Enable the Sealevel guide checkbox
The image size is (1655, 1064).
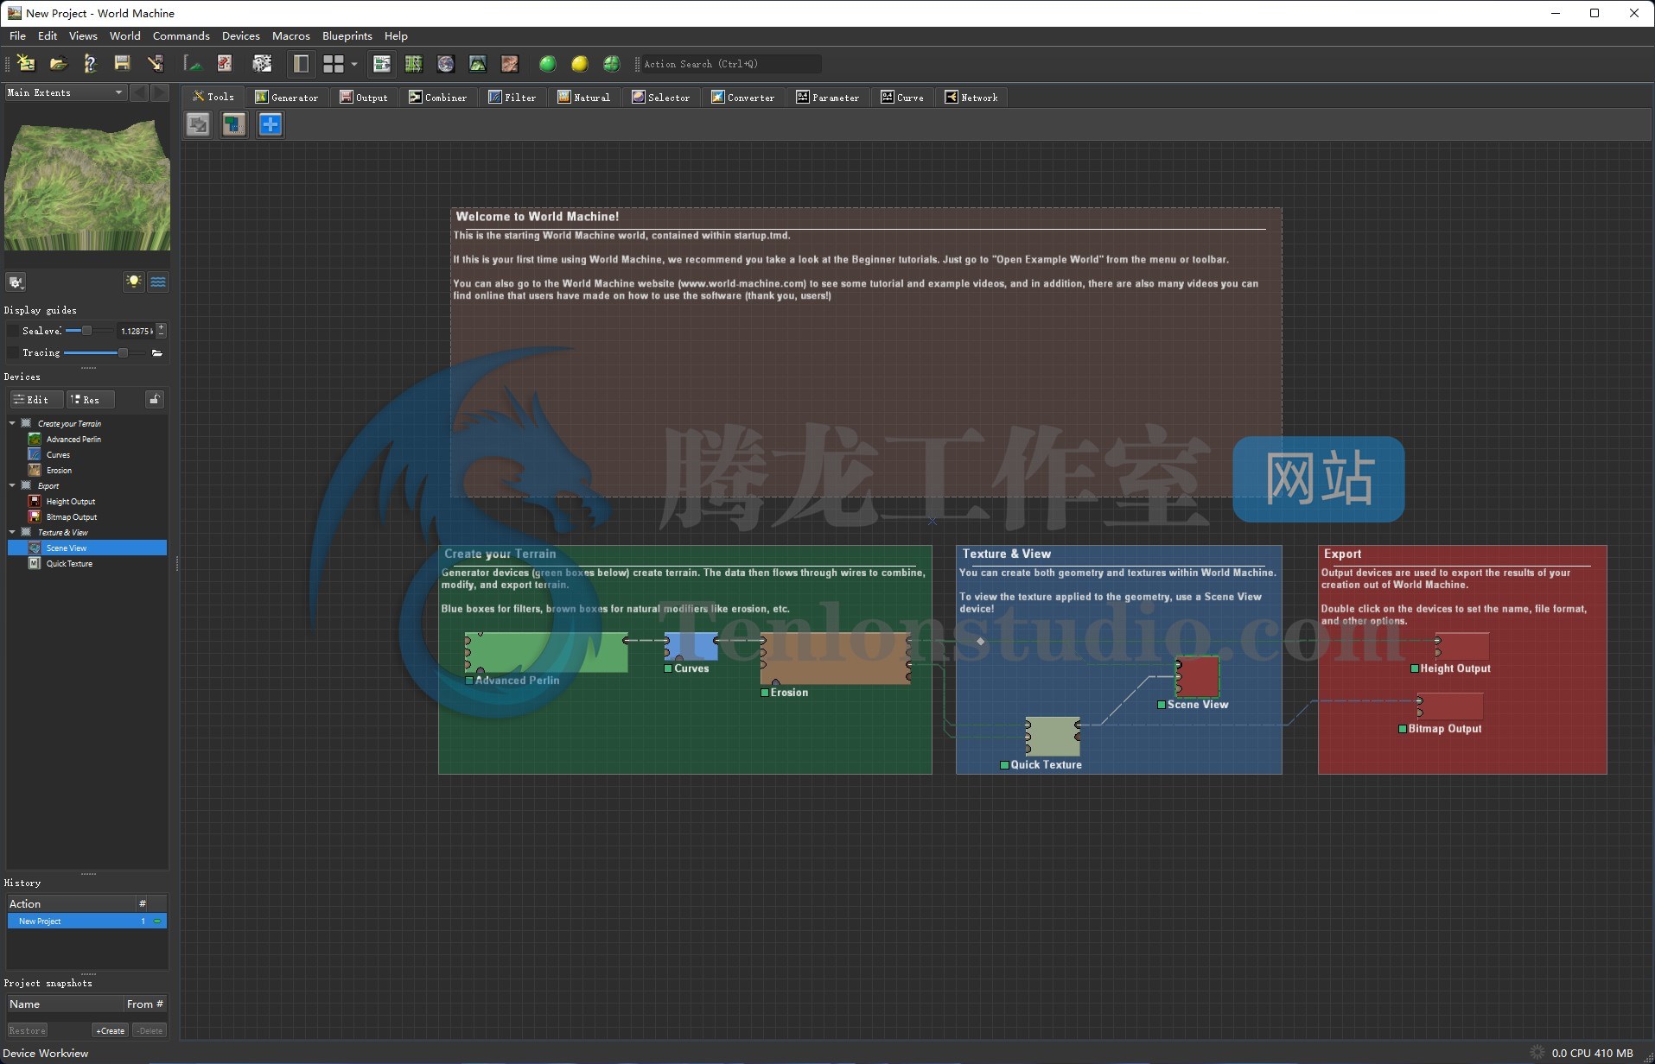coord(12,331)
